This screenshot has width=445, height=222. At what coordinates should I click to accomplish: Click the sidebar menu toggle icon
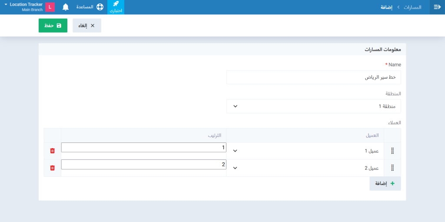click(437, 7)
